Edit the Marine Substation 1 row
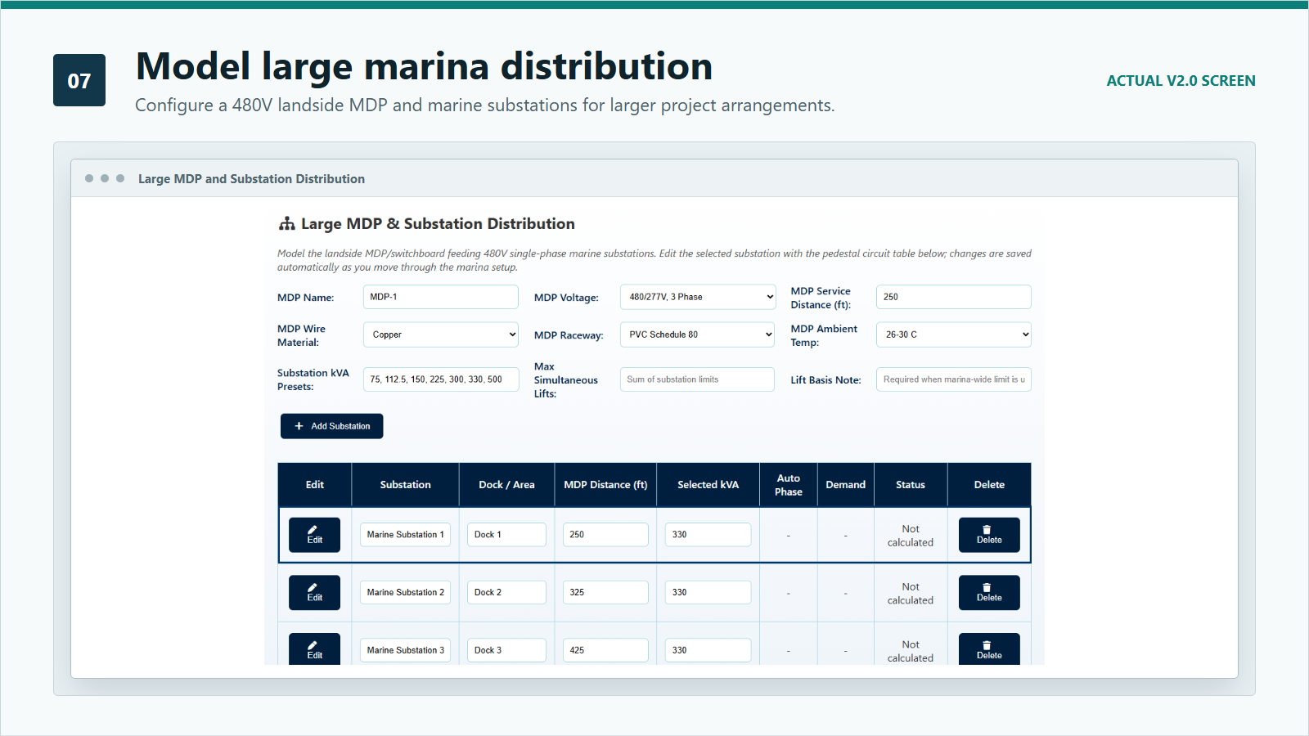Screen dimensions: 1309x736 (x=314, y=535)
